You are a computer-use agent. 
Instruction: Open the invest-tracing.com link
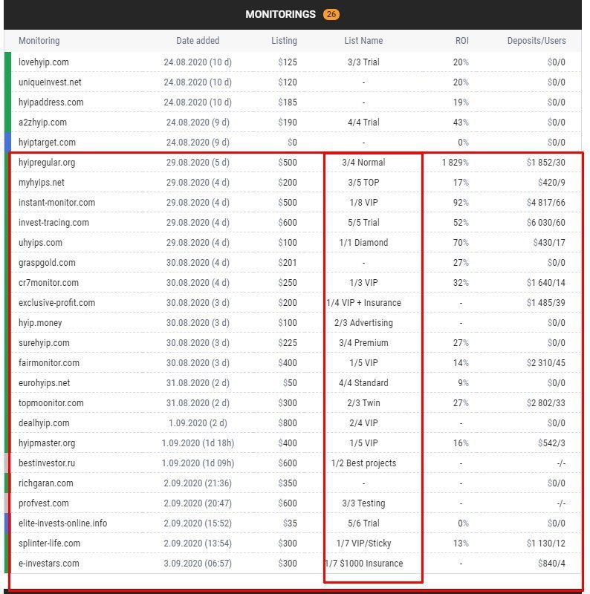point(54,223)
